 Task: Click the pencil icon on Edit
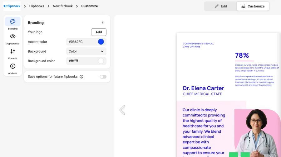pos(216,6)
